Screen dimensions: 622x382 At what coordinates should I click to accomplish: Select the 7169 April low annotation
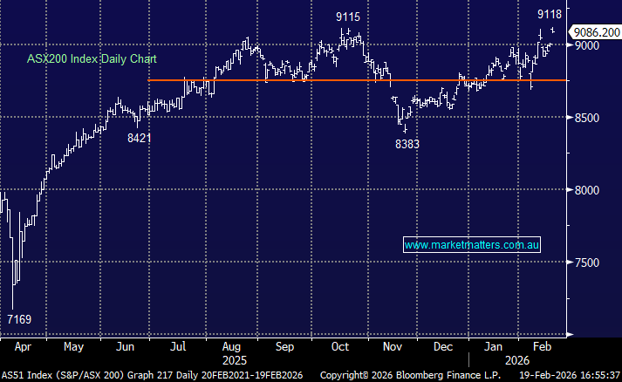(x=22, y=319)
